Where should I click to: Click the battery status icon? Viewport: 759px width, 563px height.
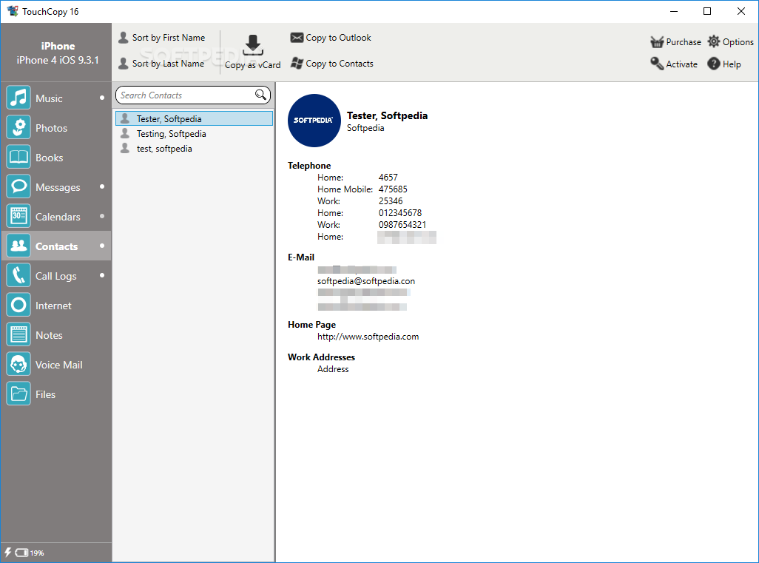pos(21,553)
